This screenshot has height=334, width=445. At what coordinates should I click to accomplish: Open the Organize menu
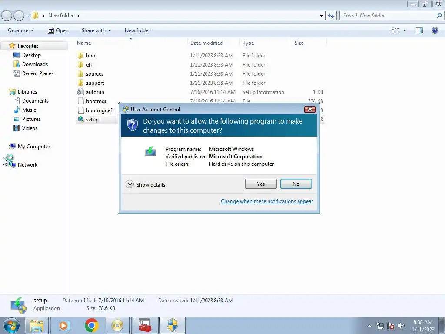point(21,30)
